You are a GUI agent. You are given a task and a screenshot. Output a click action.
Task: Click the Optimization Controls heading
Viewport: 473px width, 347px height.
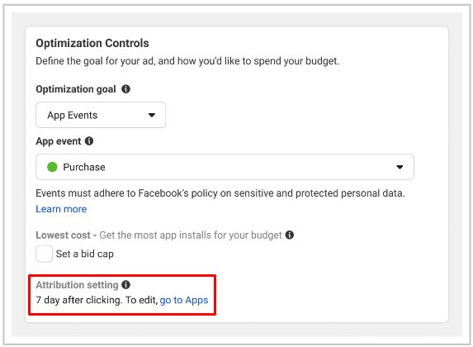tap(92, 43)
